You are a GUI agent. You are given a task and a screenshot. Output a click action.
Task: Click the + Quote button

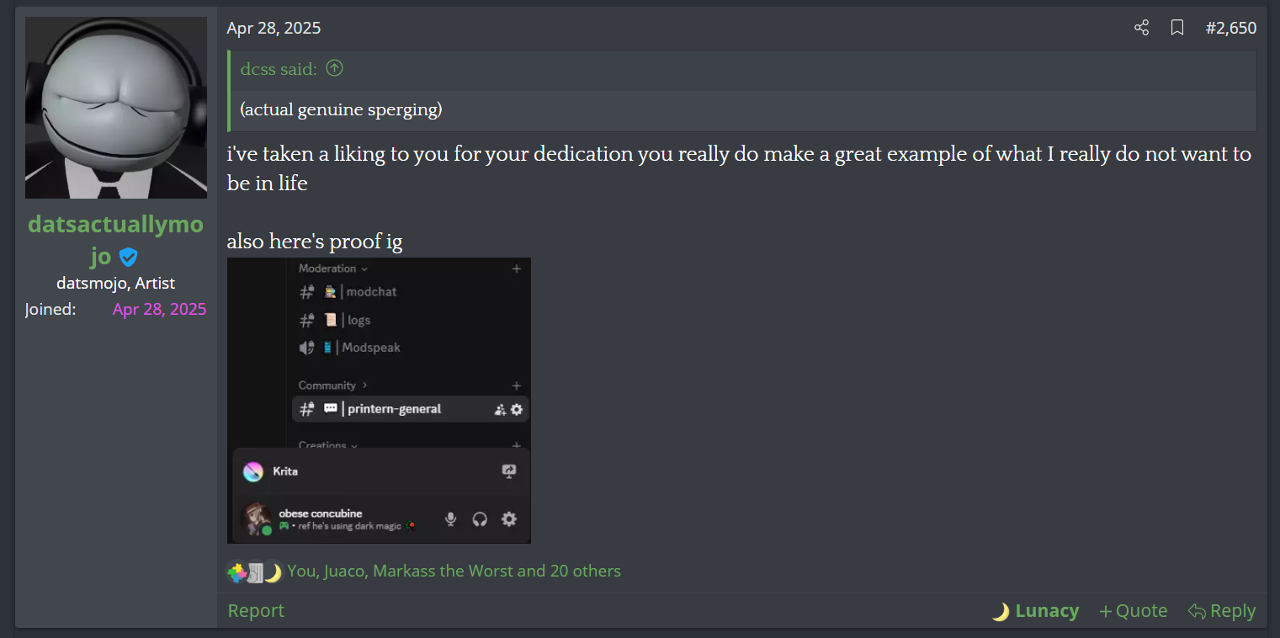1134,611
